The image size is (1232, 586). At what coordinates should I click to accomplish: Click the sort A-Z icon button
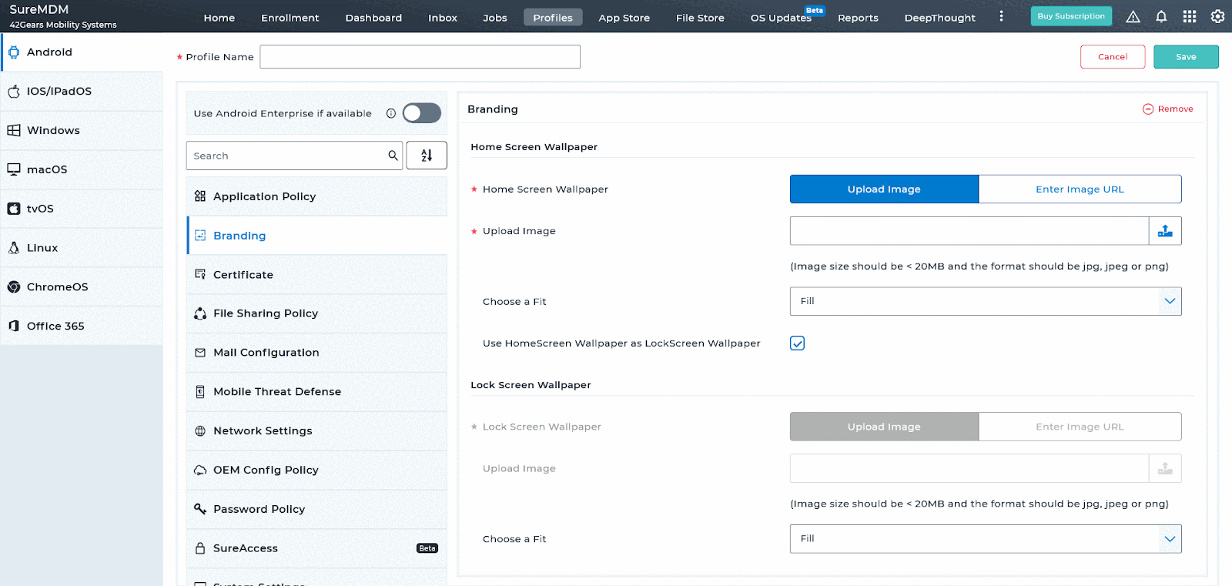coord(427,156)
